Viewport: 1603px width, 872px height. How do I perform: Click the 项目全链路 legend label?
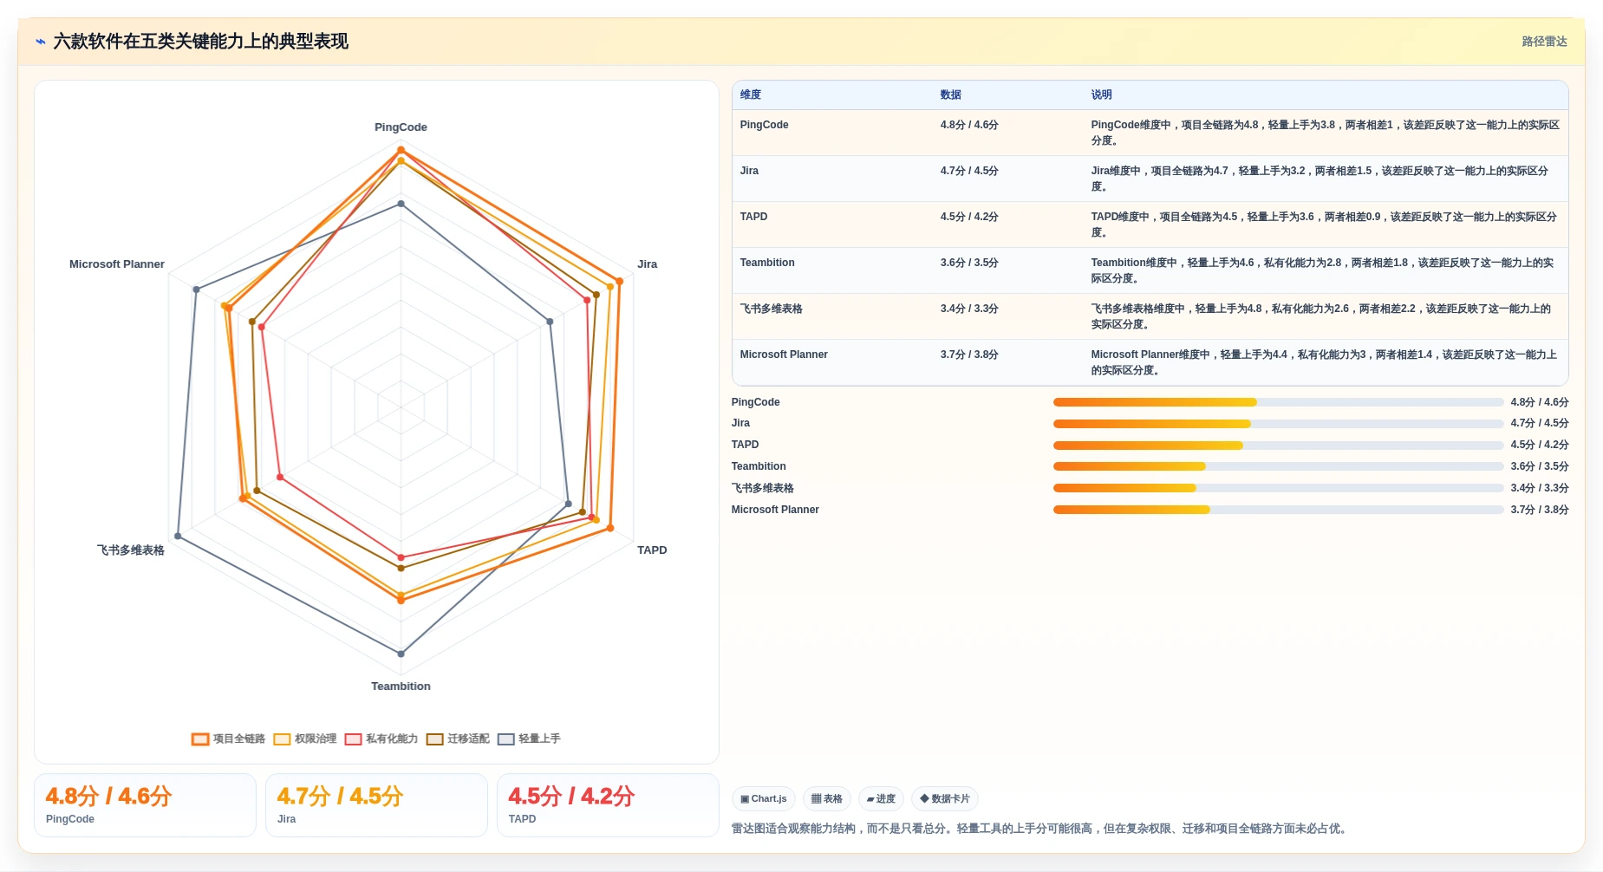tap(239, 739)
